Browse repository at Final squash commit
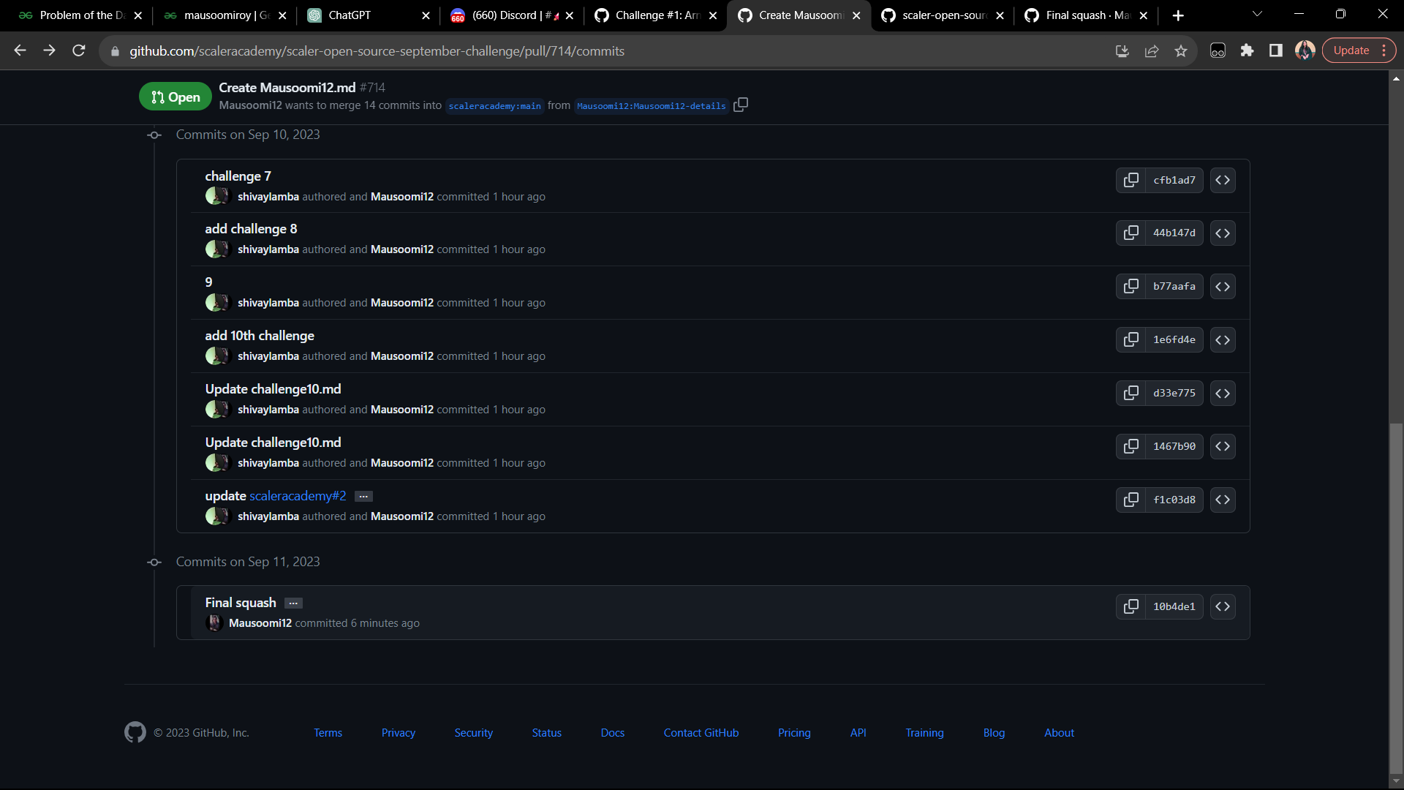This screenshot has height=790, width=1404. 1223,606
